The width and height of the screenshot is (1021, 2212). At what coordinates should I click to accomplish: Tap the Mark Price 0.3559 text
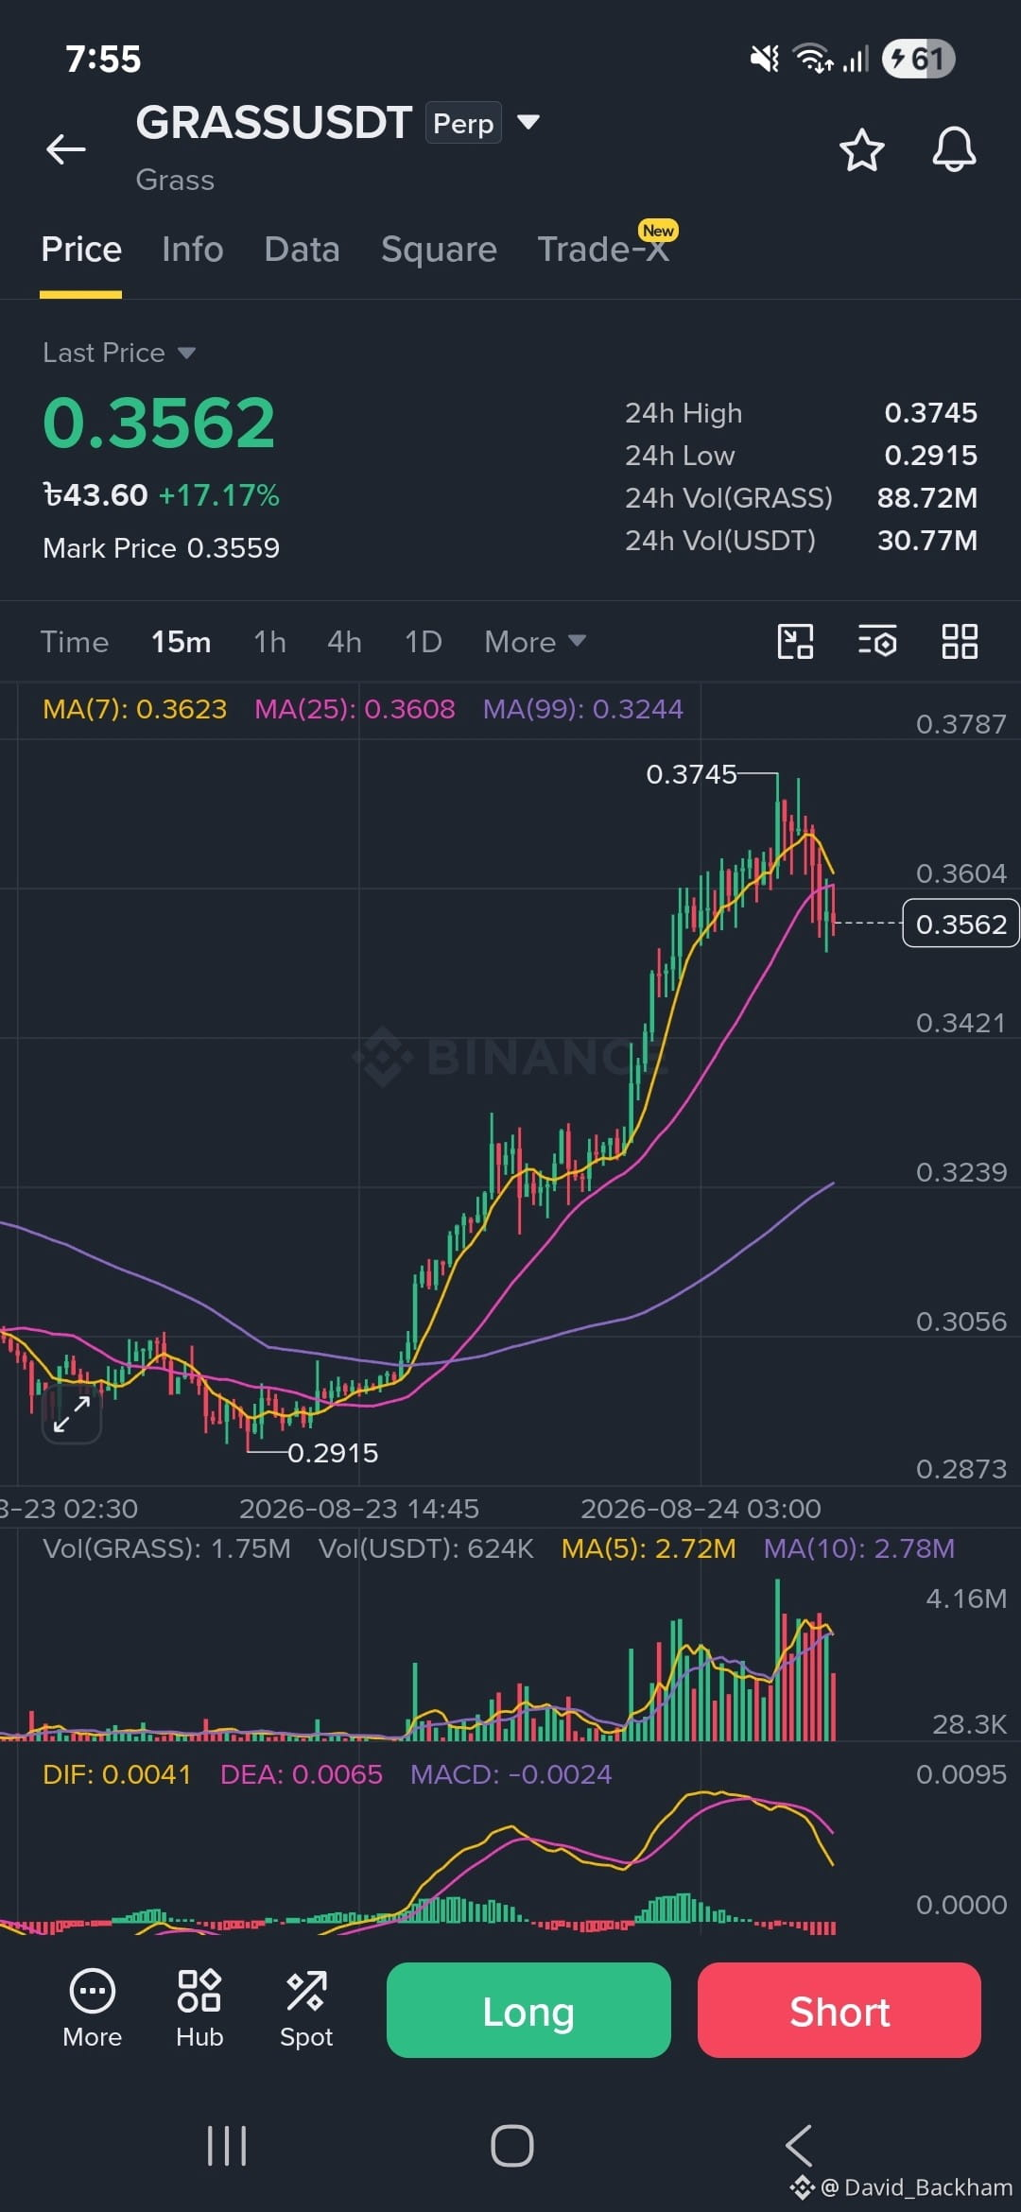click(x=162, y=548)
